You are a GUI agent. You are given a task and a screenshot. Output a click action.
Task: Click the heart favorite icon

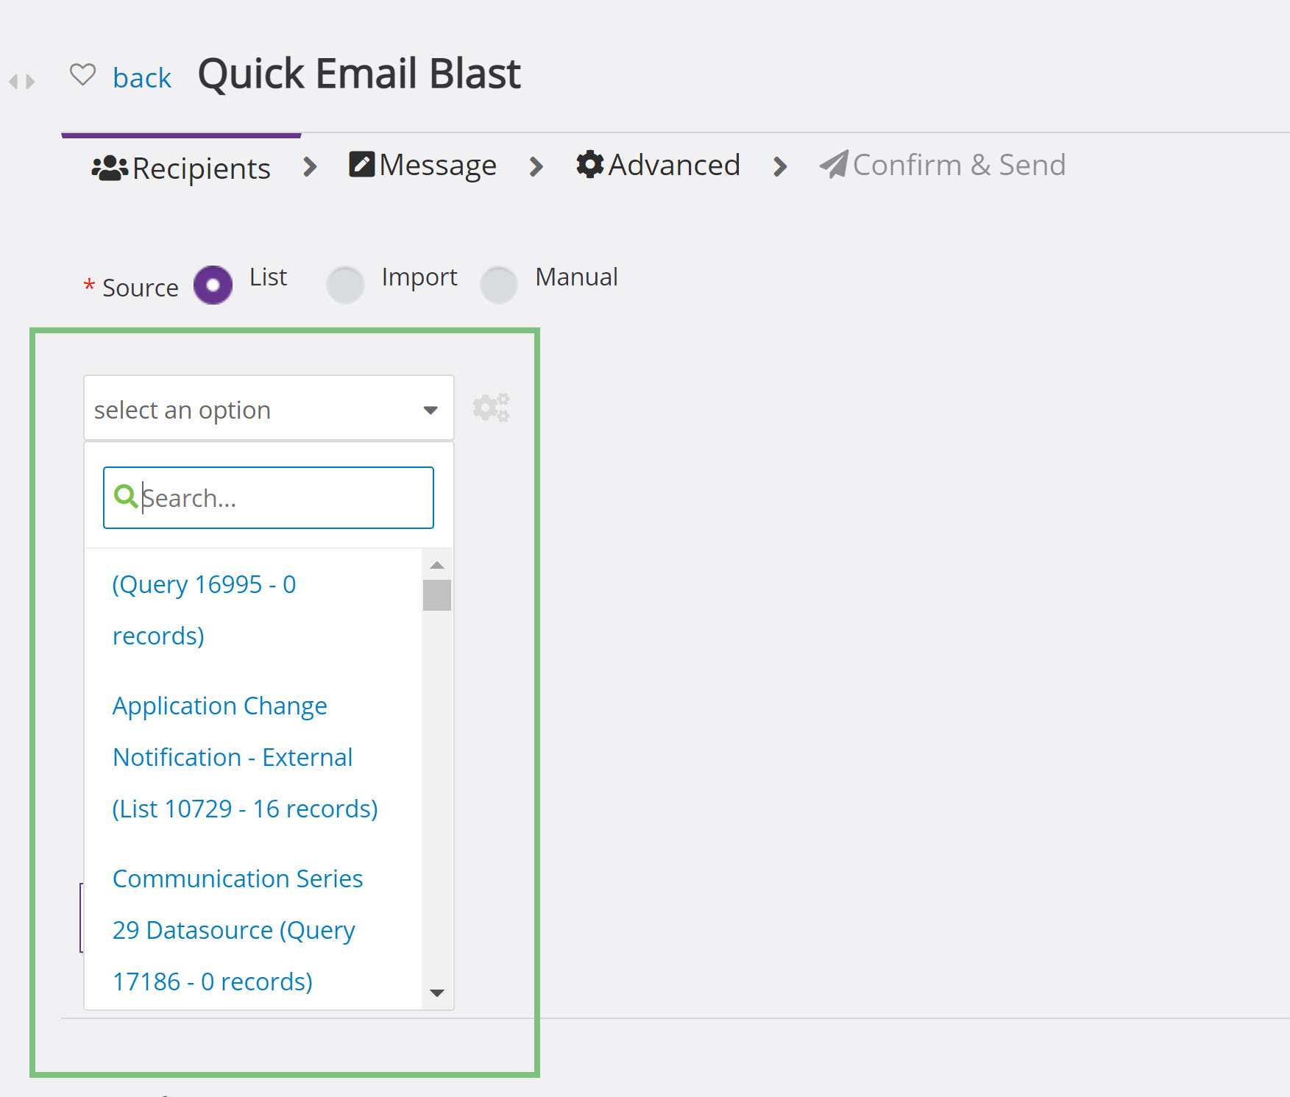tap(82, 74)
